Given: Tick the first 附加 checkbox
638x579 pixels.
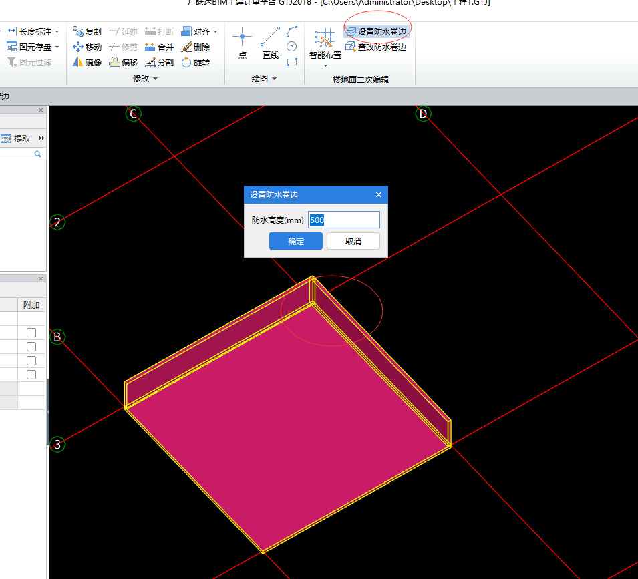Looking at the screenshot, I should pos(31,333).
